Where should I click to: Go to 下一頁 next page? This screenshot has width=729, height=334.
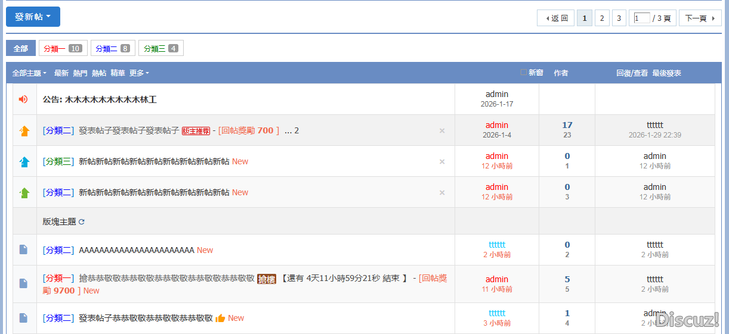(x=700, y=18)
